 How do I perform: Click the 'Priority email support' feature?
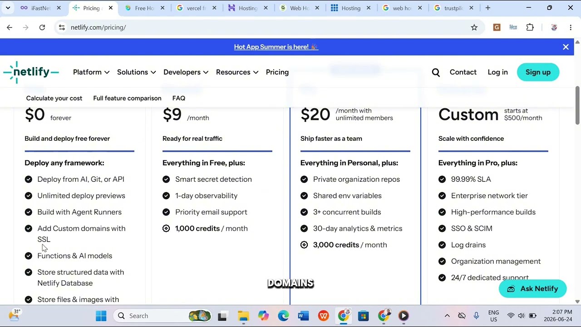(x=211, y=212)
